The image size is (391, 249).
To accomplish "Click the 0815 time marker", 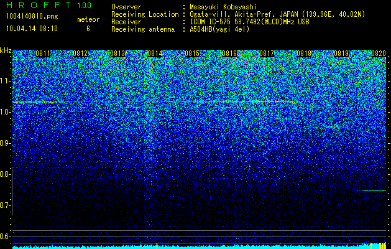I will pos(192,54).
